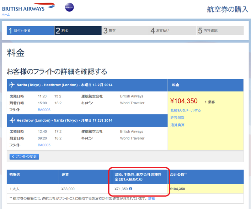Open flight BA0006 details link
251x209 pixels.
44,110
